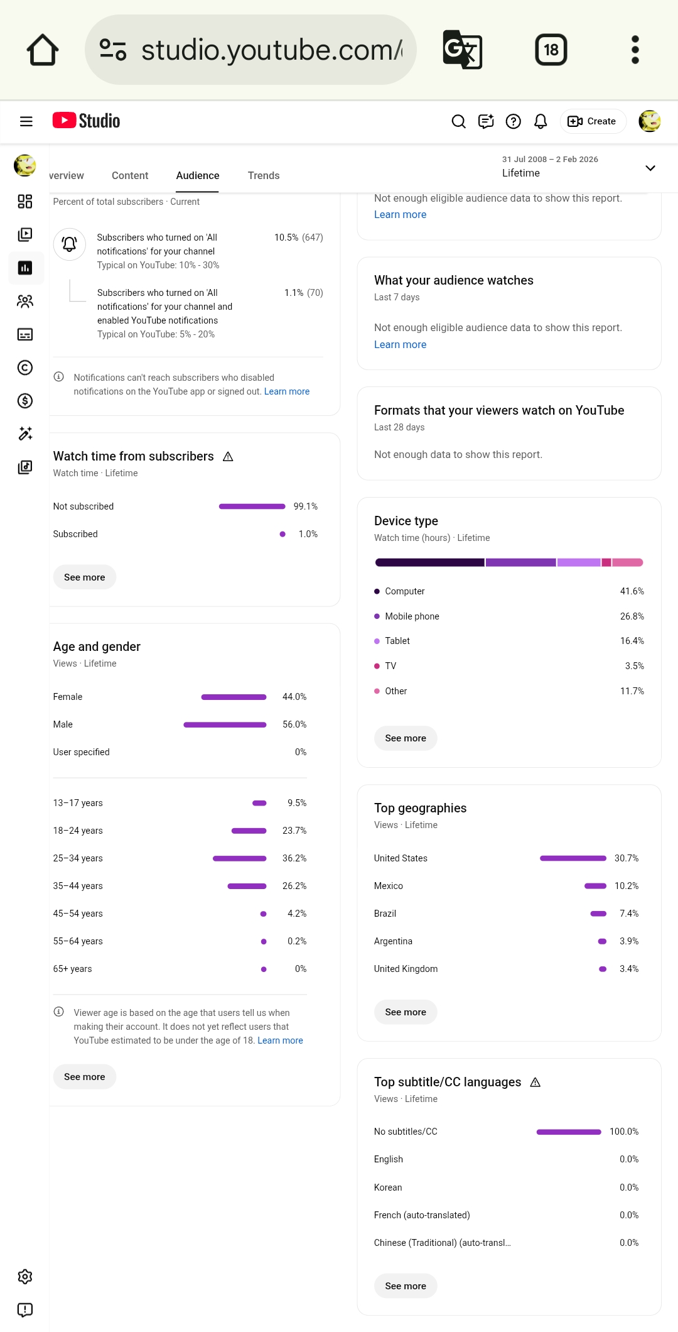Click the Google Translate icon in browser bar
Viewport: 678px width, 1332px height.
[463, 50]
